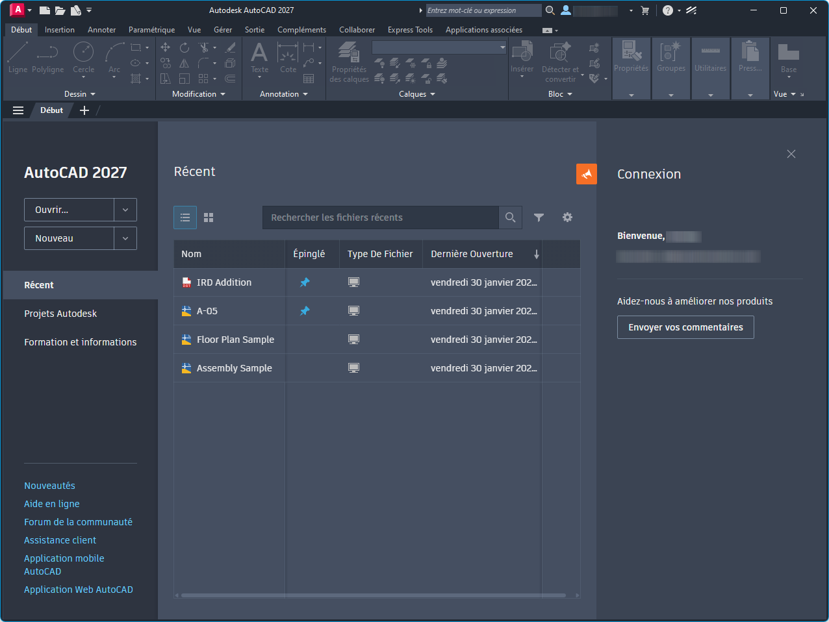The image size is (829, 622).
Task: Select the Cercle tool
Action: click(83, 58)
